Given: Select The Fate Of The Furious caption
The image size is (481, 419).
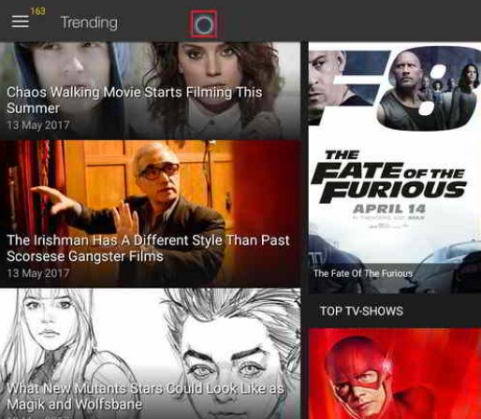Looking at the screenshot, I should click(x=363, y=274).
